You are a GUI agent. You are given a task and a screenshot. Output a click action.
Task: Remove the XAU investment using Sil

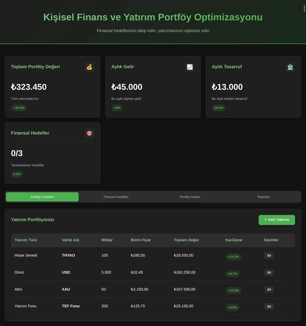(x=269, y=289)
